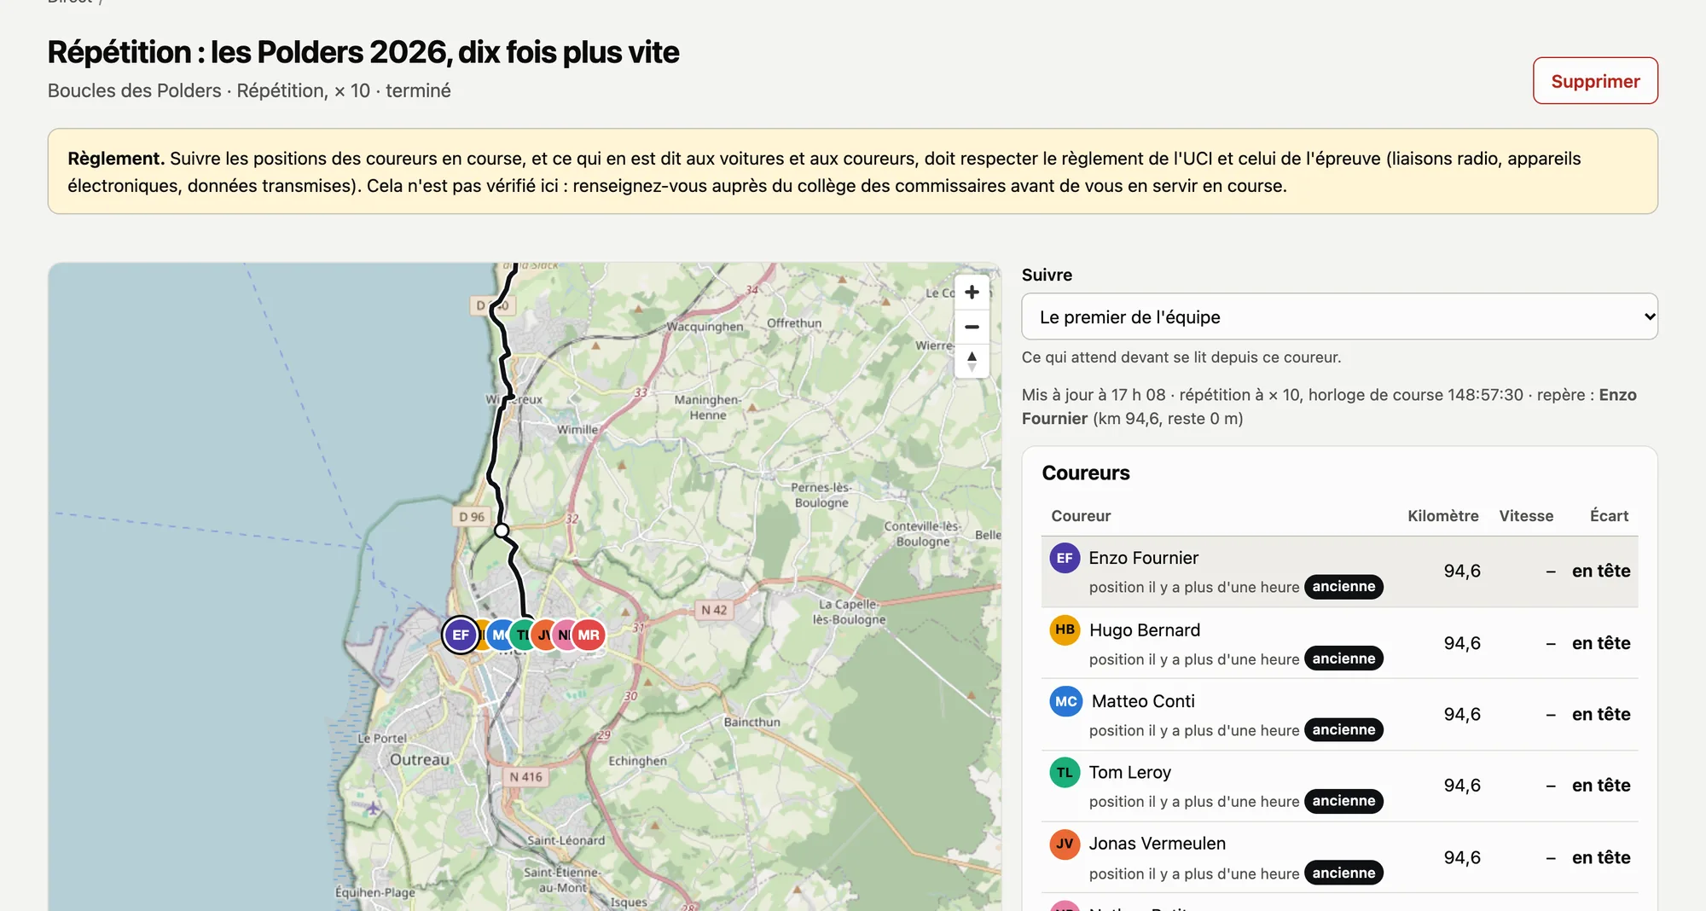This screenshot has width=1706, height=911.
Task: Click the Coureurs panel heading
Action: (x=1086, y=473)
